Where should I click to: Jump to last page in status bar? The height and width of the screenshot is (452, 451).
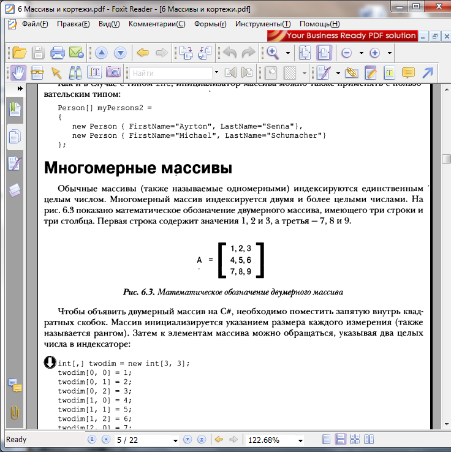point(202,440)
